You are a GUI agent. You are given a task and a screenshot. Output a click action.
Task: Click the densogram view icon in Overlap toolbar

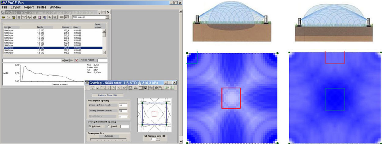click(x=130, y=88)
